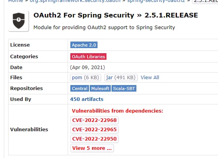Expand View 5 more vulnerabilities

[92, 148]
